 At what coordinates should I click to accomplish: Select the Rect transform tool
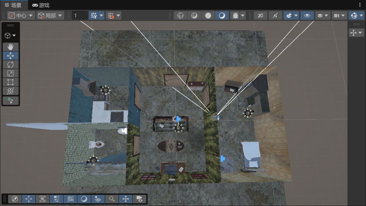tap(11, 82)
